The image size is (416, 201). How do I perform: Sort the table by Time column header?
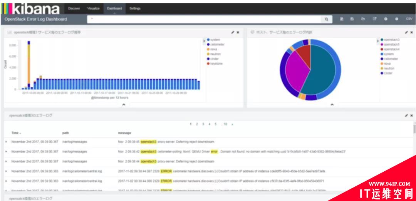[x=16, y=133]
